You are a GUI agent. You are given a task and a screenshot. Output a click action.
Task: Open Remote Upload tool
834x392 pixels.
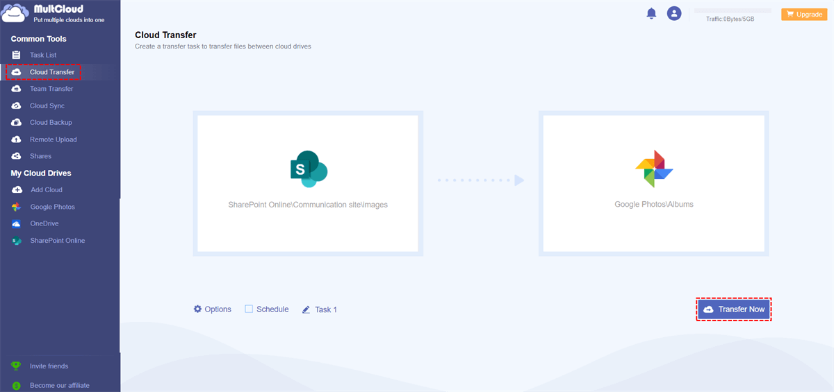(54, 139)
